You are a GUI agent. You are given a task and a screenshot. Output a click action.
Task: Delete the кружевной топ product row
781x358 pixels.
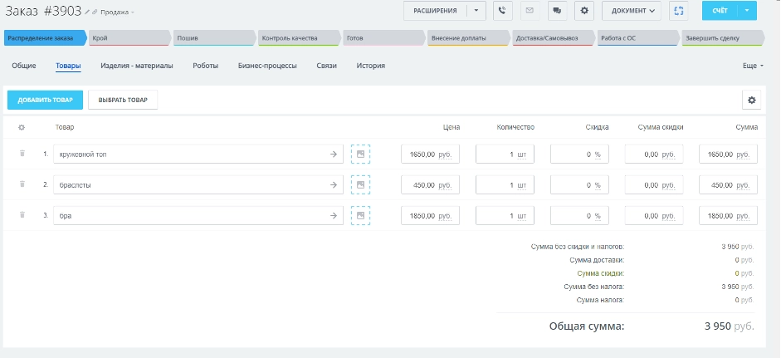(x=22, y=154)
